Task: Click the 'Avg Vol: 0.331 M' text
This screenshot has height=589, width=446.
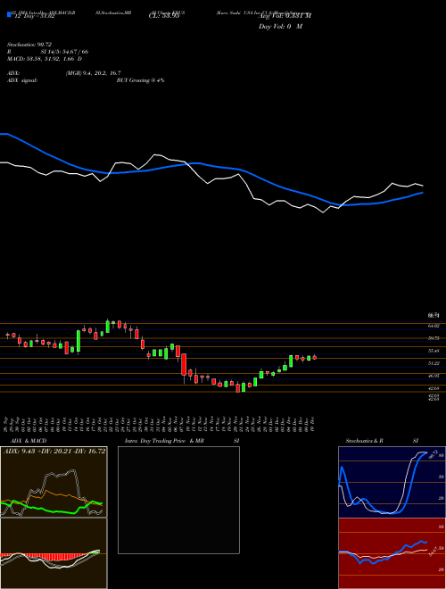Action: pyautogui.click(x=285, y=16)
